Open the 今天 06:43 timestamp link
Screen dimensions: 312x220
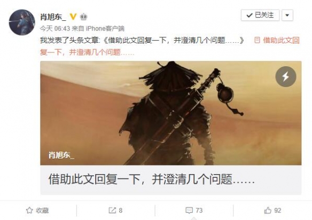click(55, 29)
